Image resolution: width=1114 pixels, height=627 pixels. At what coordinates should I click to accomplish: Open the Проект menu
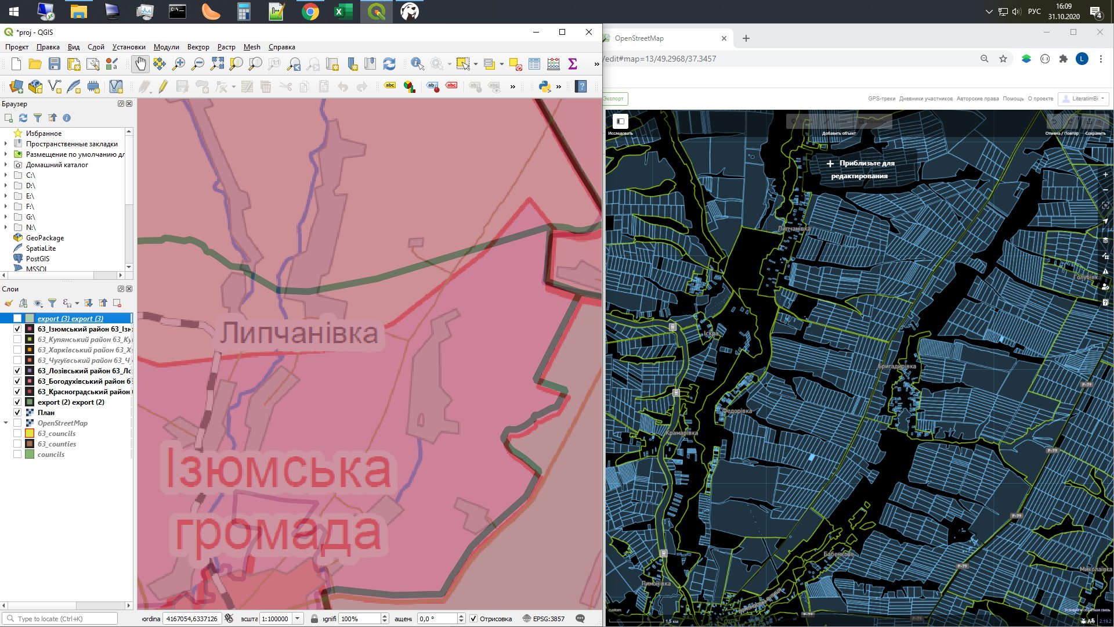(x=17, y=47)
